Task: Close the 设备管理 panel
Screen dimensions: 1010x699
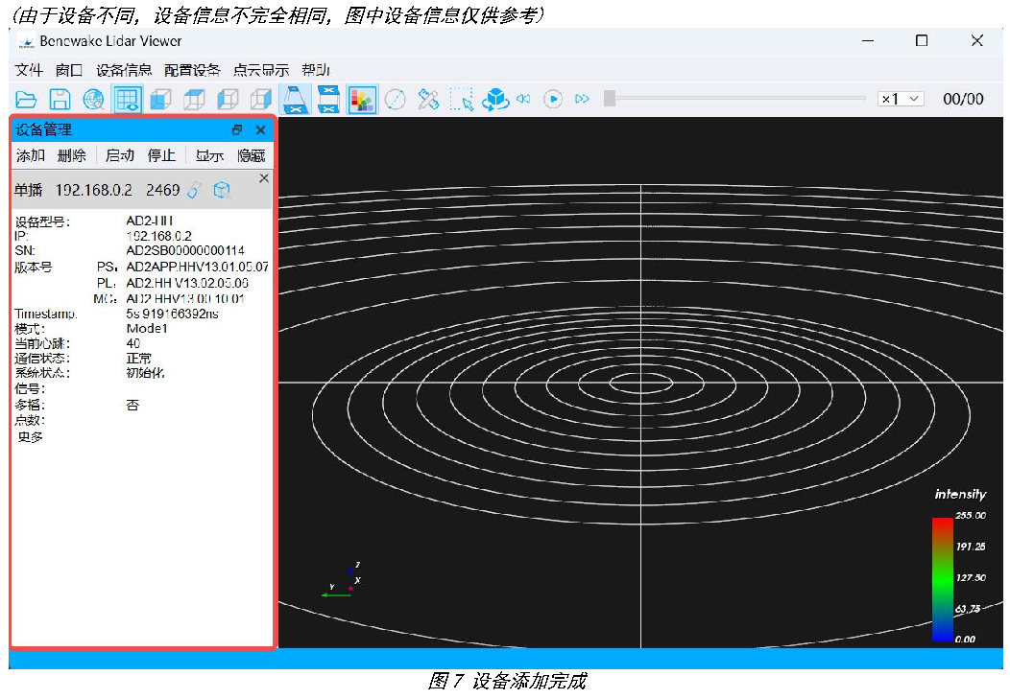Action: (x=261, y=129)
